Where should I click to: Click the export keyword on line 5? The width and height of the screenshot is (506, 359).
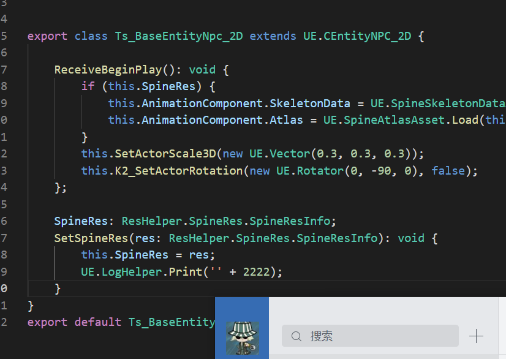click(47, 36)
